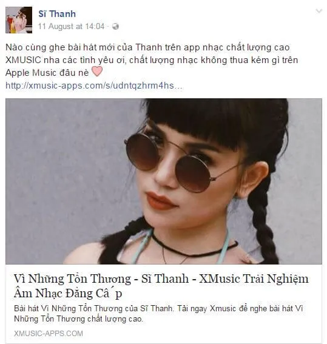Click the Âm Nhạc Đẳng Cấp title line
The height and width of the screenshot is (344, 327).
68,293
